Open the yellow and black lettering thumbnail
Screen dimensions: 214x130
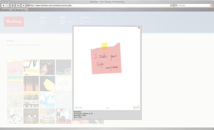tap(31, 100)
